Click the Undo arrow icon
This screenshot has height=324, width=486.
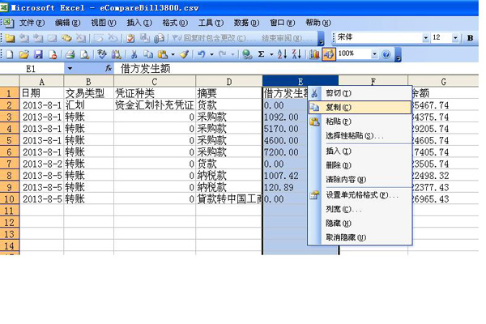[x=200, y=54]
